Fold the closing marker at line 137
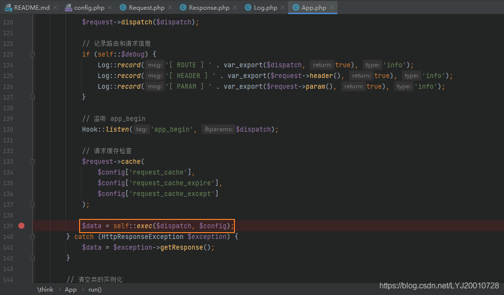504x295 pixels. click(x=32, y=204)
